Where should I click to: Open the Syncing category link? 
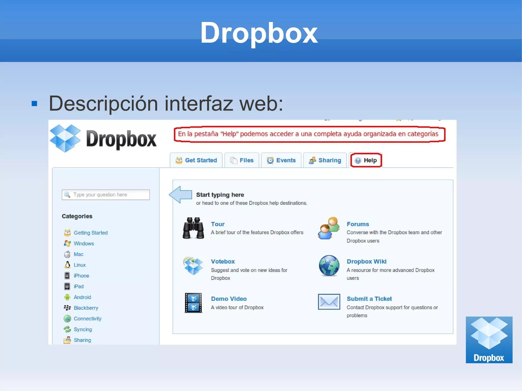(83, 329)
